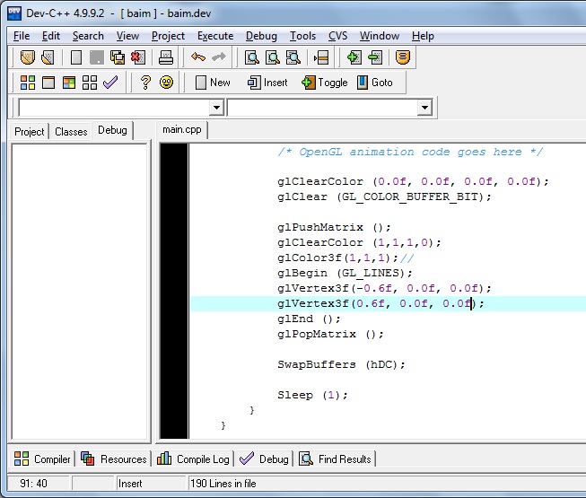Open the Search menu

[x=88, y=36]
